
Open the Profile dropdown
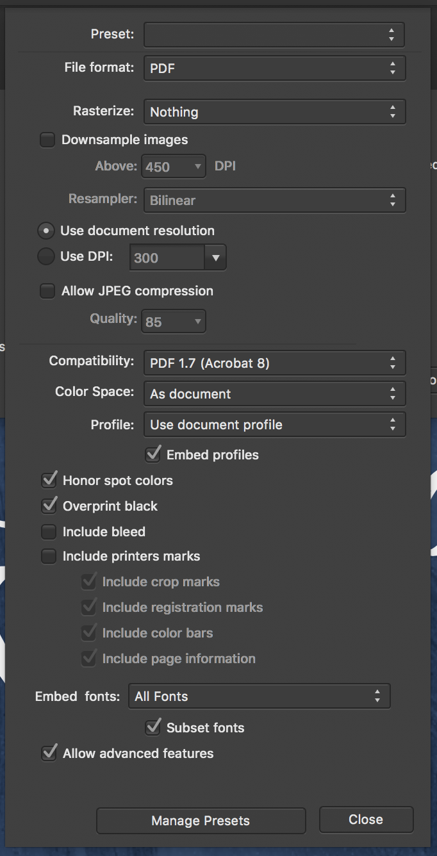tap(274, 424)
